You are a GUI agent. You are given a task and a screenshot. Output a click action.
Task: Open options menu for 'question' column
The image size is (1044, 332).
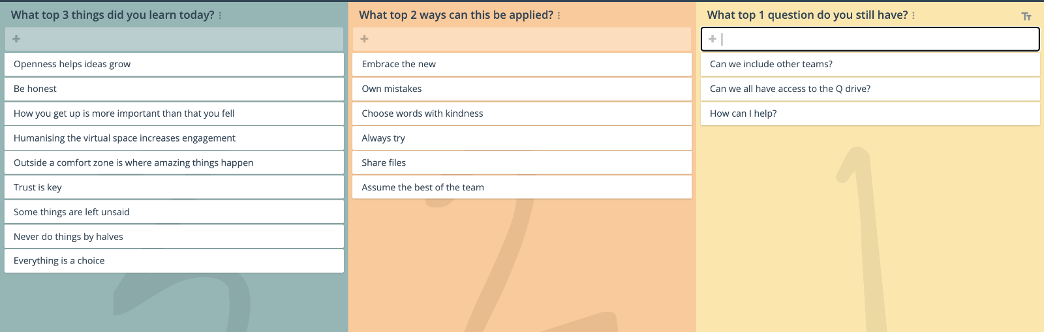(913, 15)
